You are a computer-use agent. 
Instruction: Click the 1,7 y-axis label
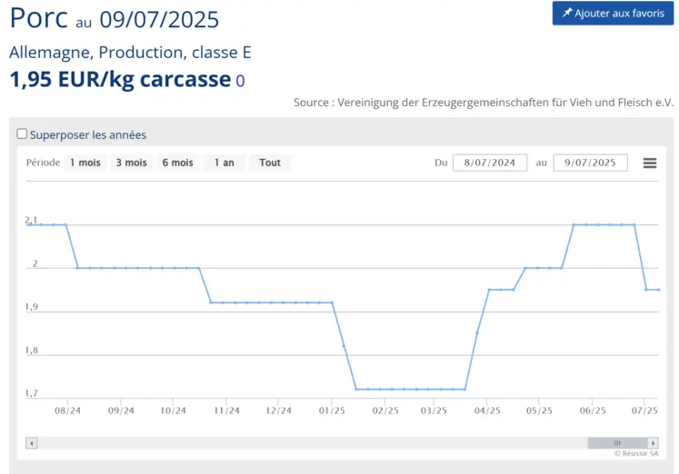coord(31,393)
